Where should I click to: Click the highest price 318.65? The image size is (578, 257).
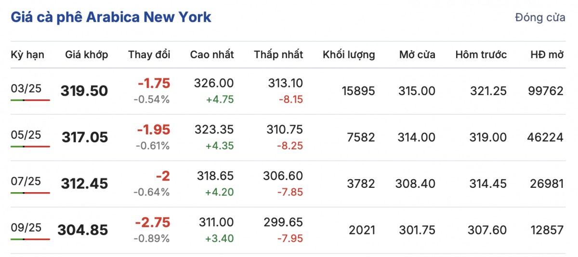[x=214, y=176]
